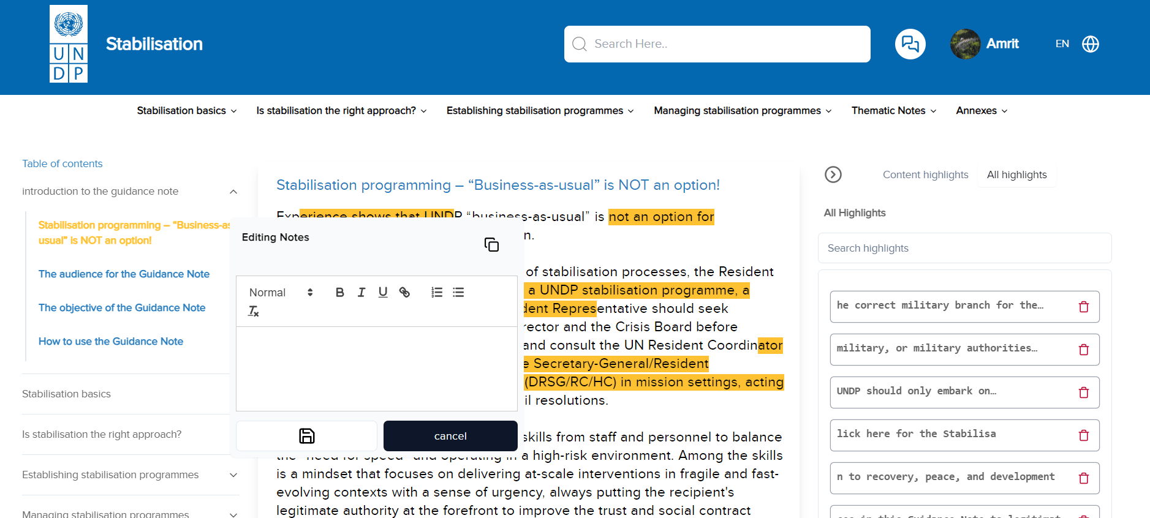This screenshot has width=1150, height=518.
Task: Open 'The audience for the Guidance Note' link
Action: coord(124,274)
